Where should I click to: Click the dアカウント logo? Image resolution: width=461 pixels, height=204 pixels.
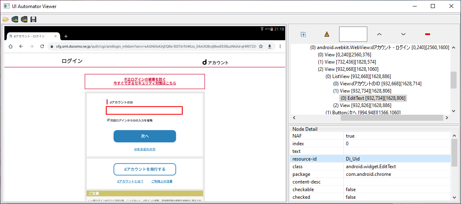tap(216, 62)
